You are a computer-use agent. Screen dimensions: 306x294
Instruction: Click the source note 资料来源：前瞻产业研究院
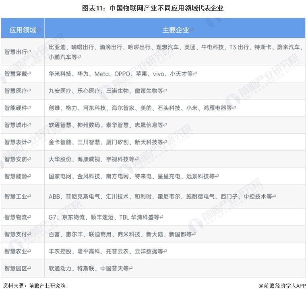(x=34, y=286)
